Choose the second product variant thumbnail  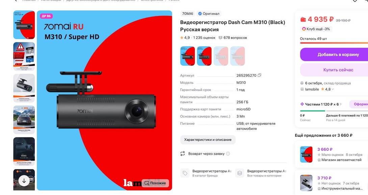tap(204, 56)
